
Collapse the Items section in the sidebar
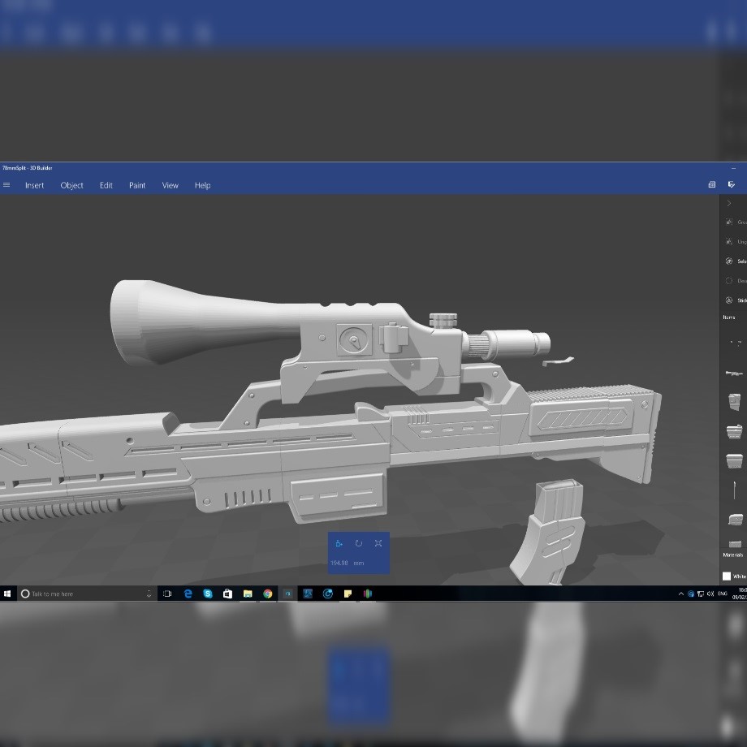pos(729,317)
